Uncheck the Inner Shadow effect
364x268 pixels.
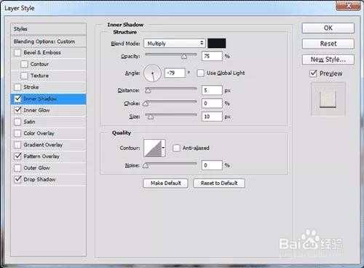[17, 98]
